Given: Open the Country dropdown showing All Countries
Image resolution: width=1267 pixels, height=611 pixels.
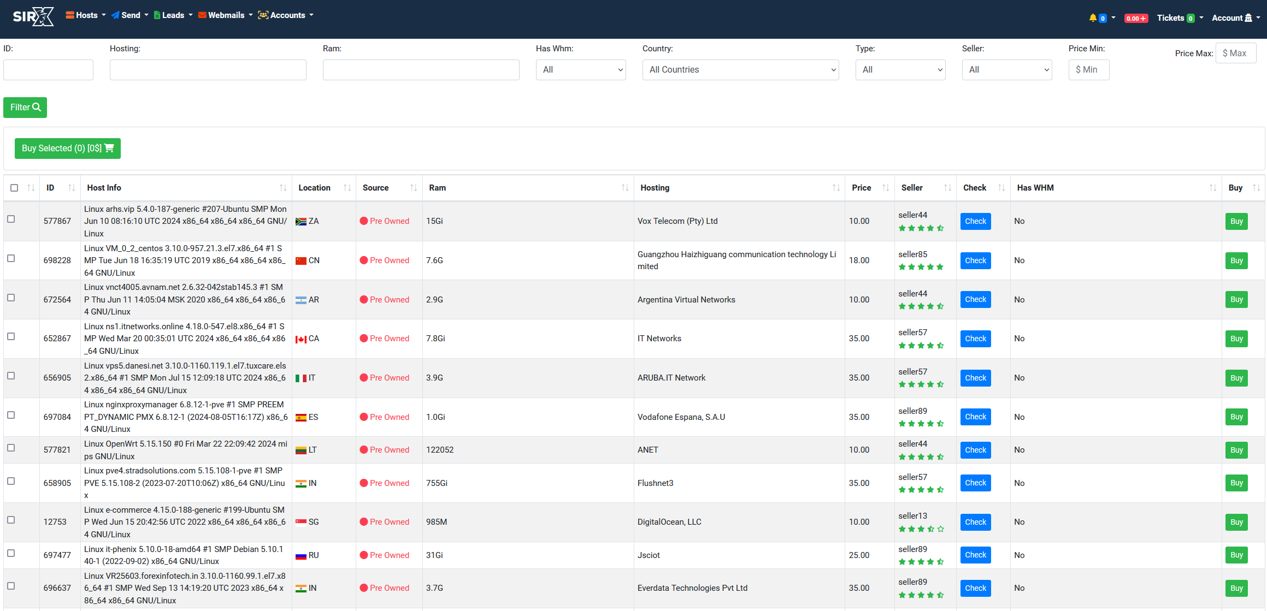Looking at the screenshot, I should pos(740,70).
